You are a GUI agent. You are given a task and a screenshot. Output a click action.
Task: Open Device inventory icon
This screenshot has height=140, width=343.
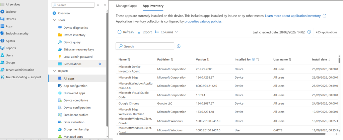click(x=60, y=35)
